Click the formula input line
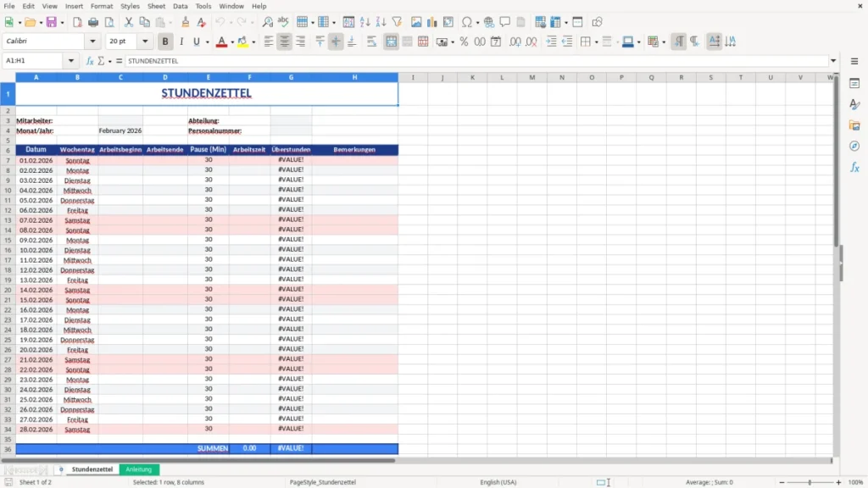The height and width of the screenshot is (488, 868). 476,61
